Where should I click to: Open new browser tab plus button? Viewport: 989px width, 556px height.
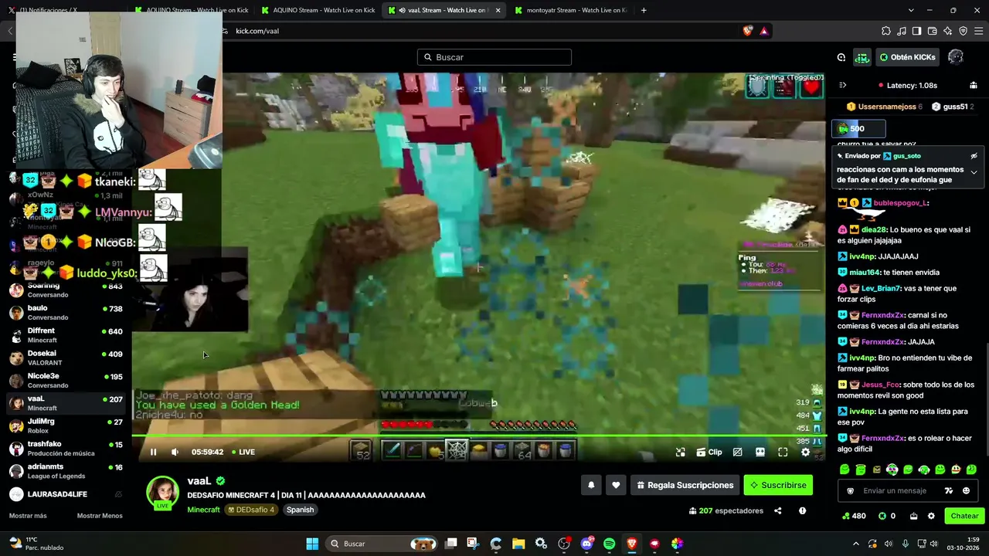coord(644,10)
